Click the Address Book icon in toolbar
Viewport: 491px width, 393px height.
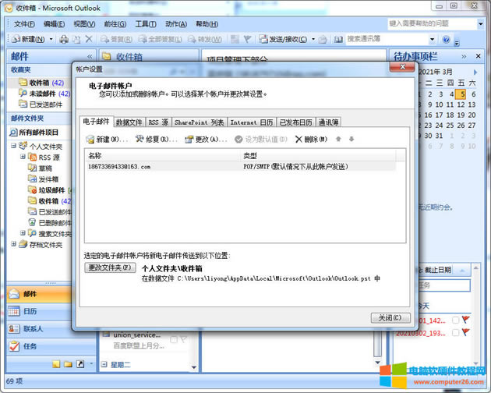click(338, 40)
